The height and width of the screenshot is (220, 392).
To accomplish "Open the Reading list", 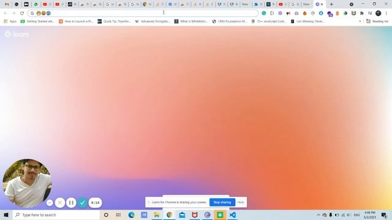I will coord(377,21).
